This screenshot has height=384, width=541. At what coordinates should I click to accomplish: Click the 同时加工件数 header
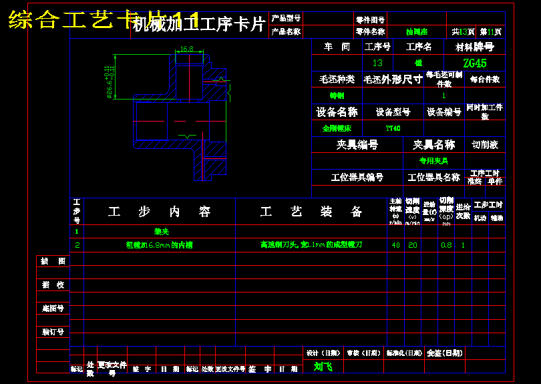(485, 112)
